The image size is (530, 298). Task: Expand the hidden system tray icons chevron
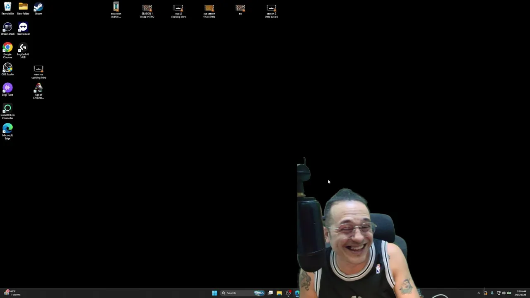pyautogui.click(x=479, y=293)
